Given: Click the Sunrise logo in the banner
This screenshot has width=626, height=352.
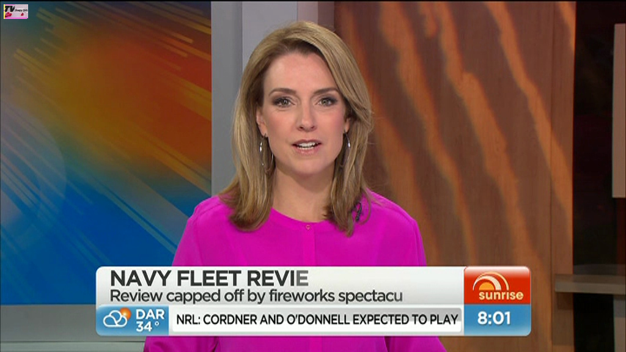Looking at the screenshot, I should click(x=497, y=285).
